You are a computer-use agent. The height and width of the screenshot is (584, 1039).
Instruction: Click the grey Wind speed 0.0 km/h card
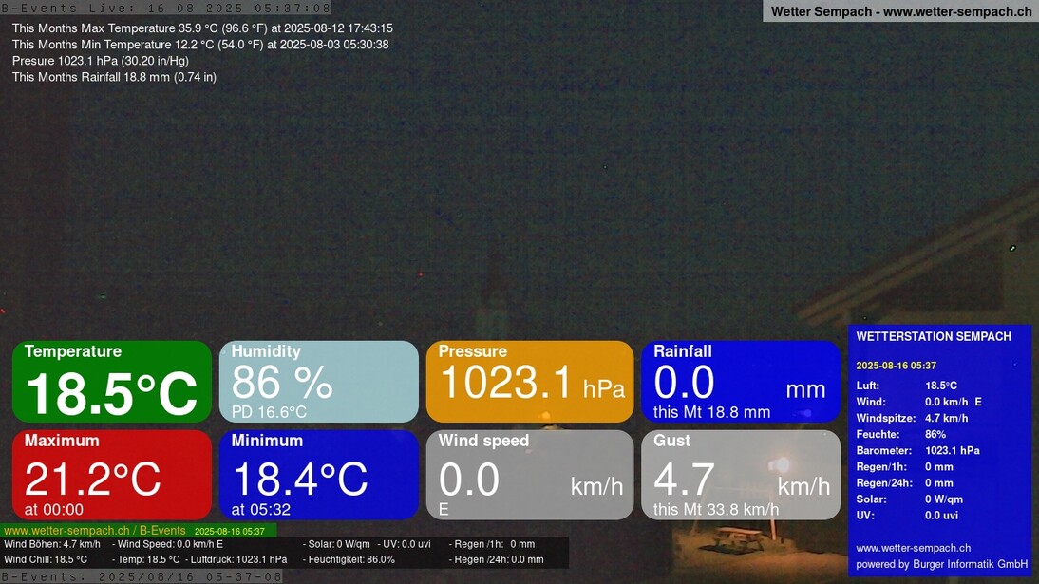pyautogui.click(x=530, y=475)
